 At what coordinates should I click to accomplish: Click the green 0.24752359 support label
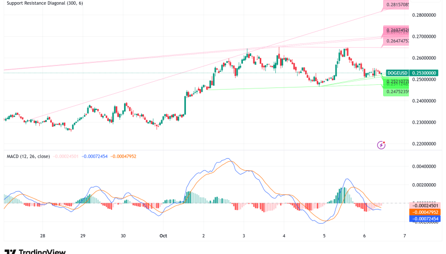[x=397, y=92]
